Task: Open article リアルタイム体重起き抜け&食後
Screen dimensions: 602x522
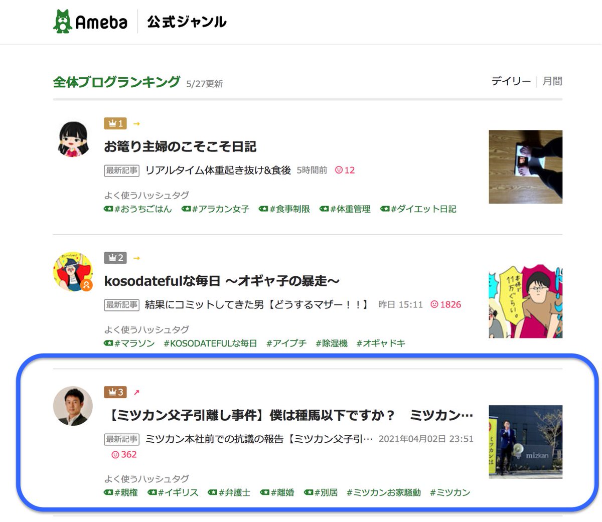Action: [x=218, y=170]
